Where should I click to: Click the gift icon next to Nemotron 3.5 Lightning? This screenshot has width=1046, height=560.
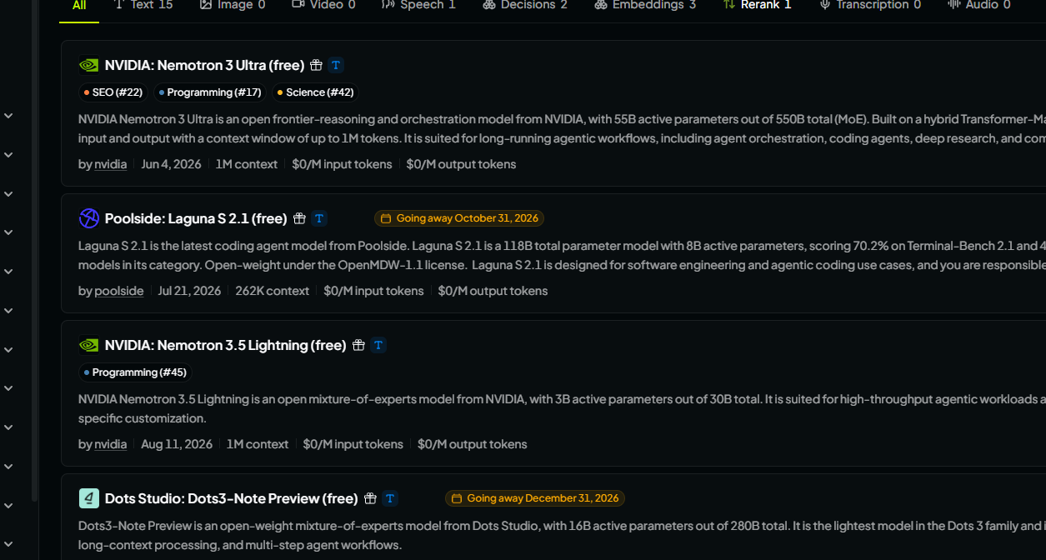coord(358,345)
